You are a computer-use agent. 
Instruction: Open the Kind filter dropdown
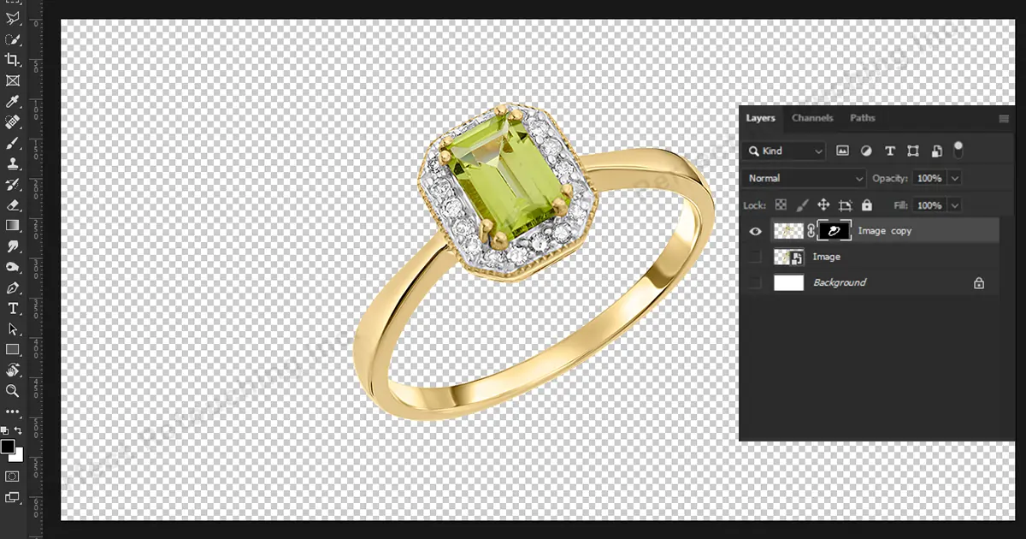pos(783,151)
